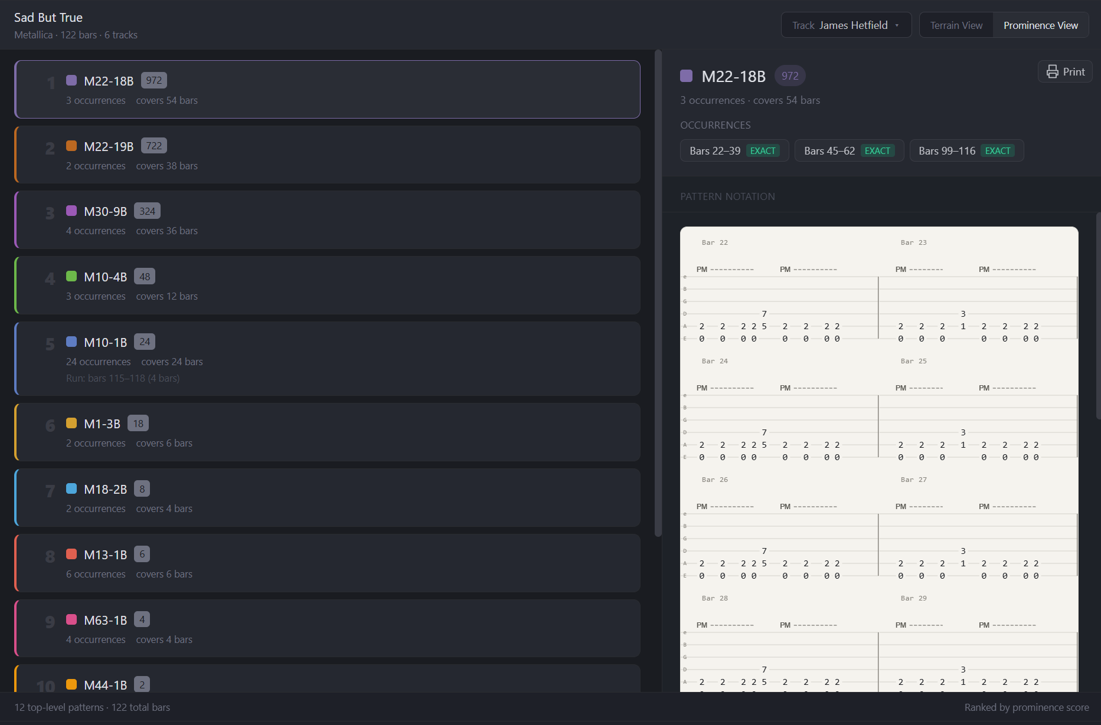Click the orange pattern icon beside M22-19B

pyautogui.click(x=71, y=146)
